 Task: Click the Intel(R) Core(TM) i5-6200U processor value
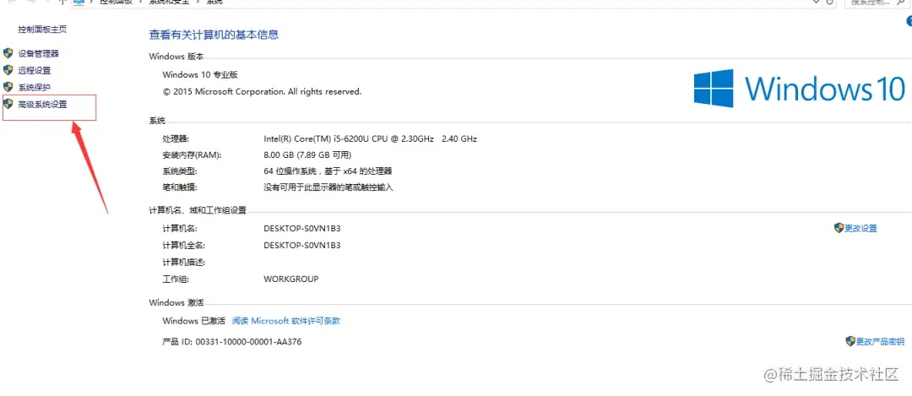pyautogui.click(x=371, y=139)
